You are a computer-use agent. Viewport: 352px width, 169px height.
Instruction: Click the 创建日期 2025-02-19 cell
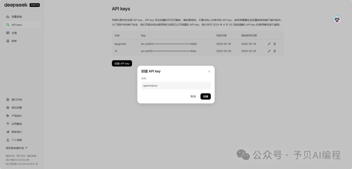[x=223, y=44]
